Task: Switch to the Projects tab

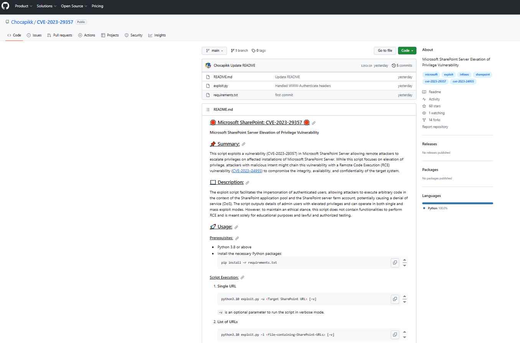Action: pyautogui.click(x=110, y=35)
